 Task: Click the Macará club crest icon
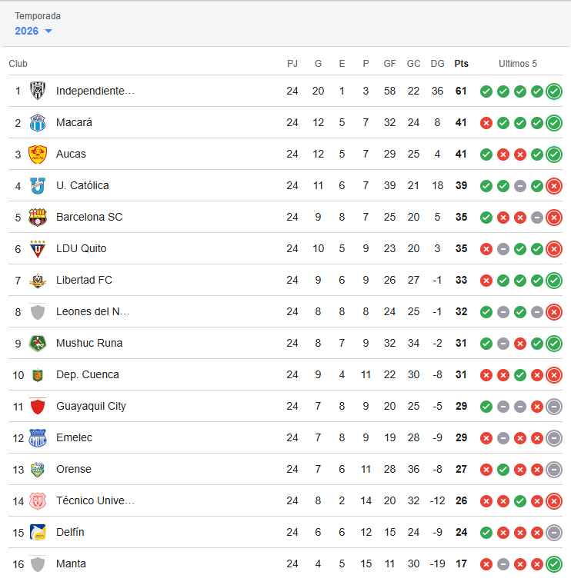point(38,122)
